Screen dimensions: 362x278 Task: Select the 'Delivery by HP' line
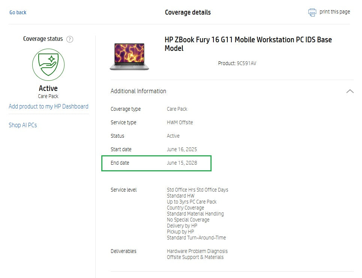pyautogui.click(x=182, y=226)
